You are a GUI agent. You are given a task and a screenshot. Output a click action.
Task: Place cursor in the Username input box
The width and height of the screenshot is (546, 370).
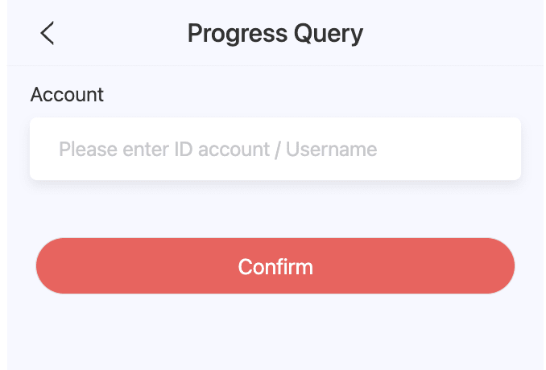tap(275, 149)
